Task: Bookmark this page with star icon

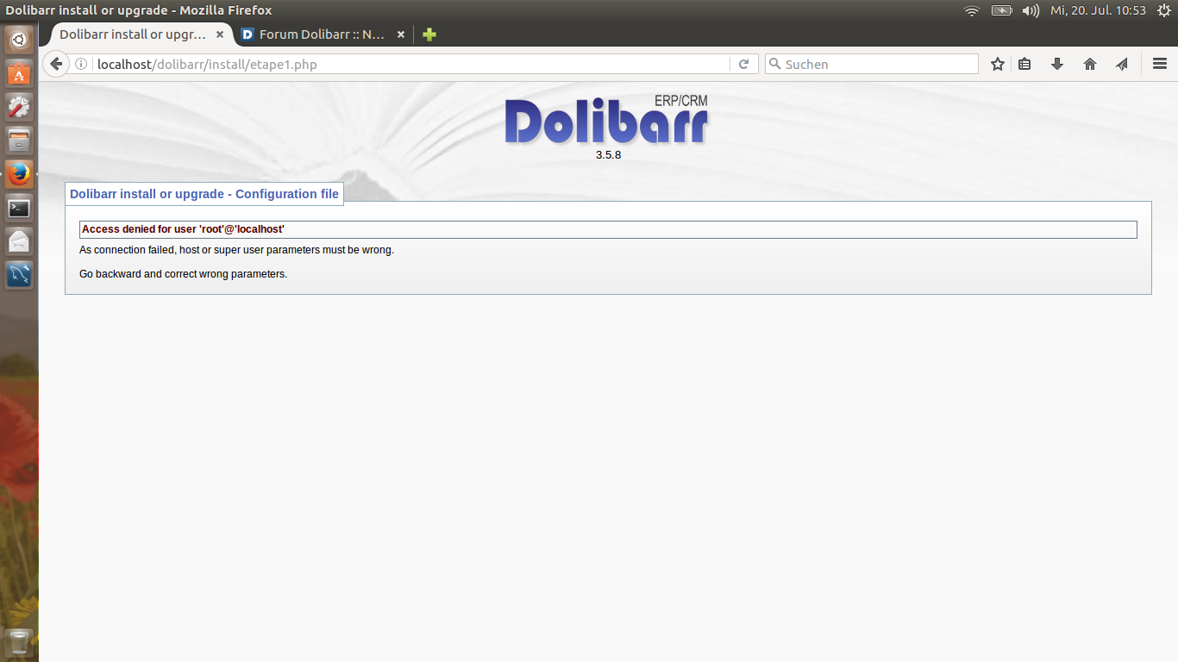Action: click(x=998, y=64)
